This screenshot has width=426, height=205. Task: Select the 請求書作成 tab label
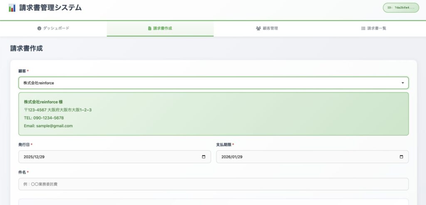pos(163,28)
